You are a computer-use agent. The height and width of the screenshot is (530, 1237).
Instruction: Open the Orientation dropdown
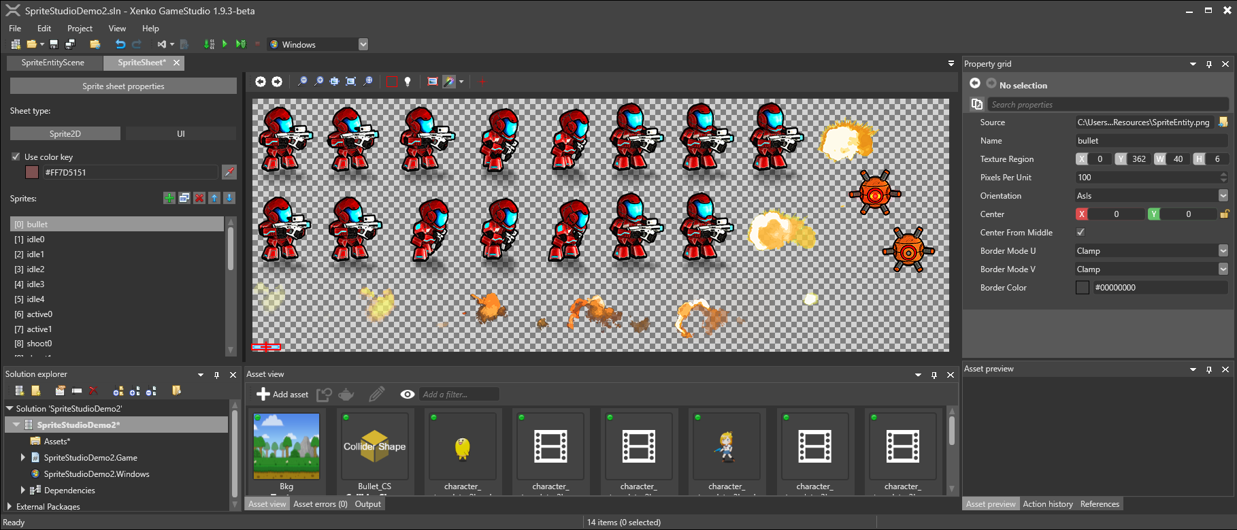1223,196
